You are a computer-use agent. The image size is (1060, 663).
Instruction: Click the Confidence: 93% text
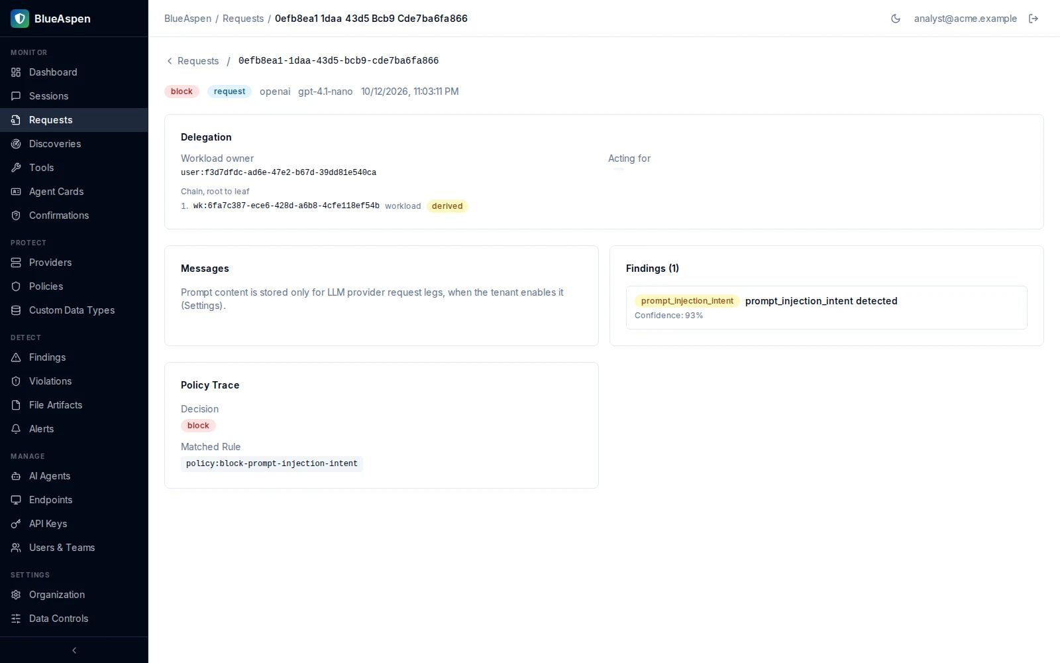click(x=668, y=316)
